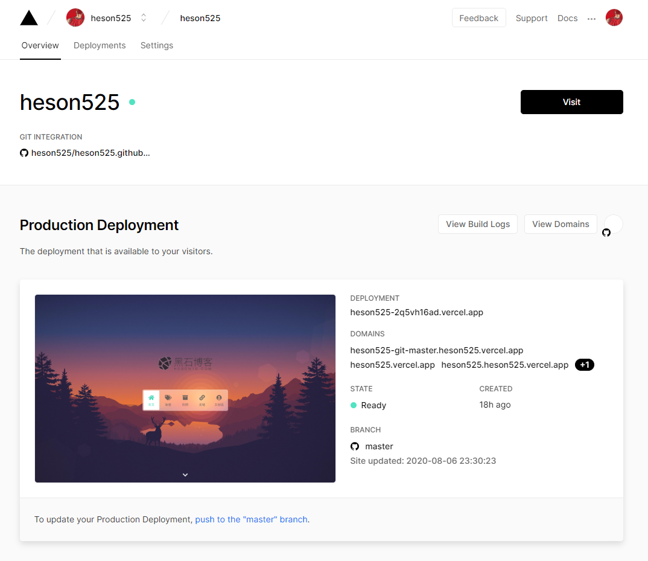Click the Ready state label
Viewport: 648px width, 561px height.
coord(373,405)
